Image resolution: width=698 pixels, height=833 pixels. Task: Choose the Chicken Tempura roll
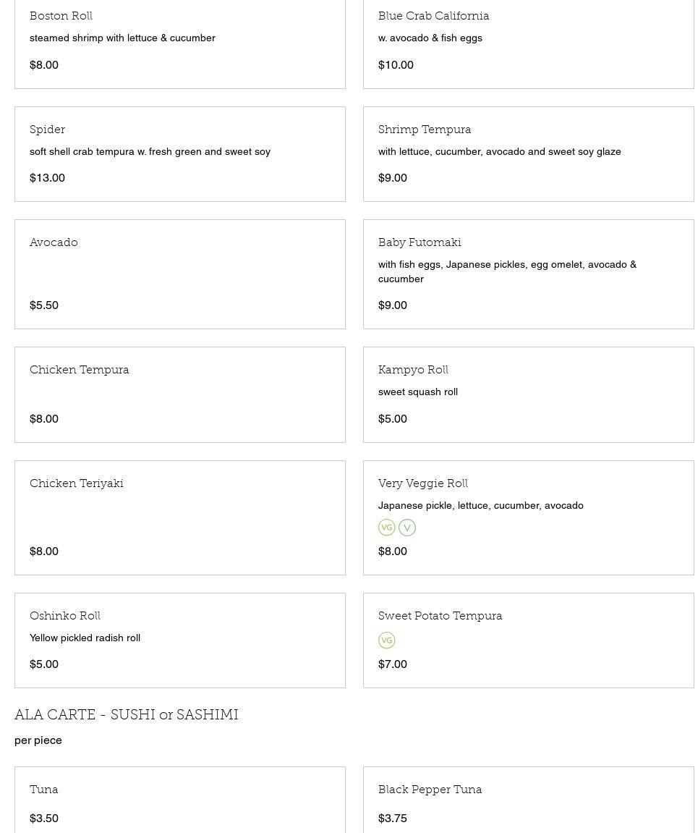tap(80, 370)
